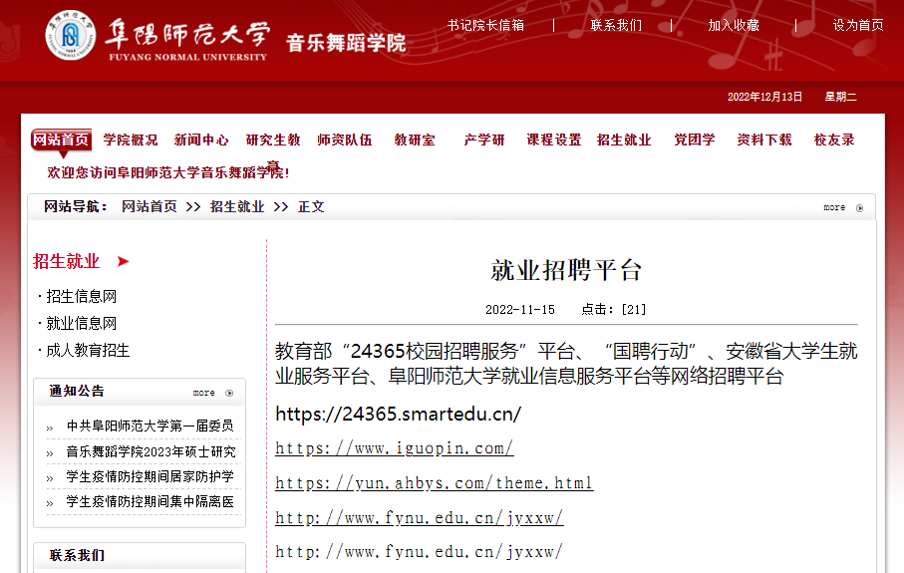Click 加入收藏 to bookmark the site
This screenshot has width=904, height=573.
pyautogui.click(x=734, y=25)
